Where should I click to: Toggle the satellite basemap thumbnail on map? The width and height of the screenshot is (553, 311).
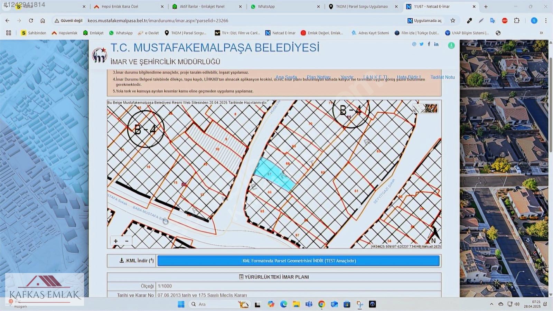tap(425, 109)
